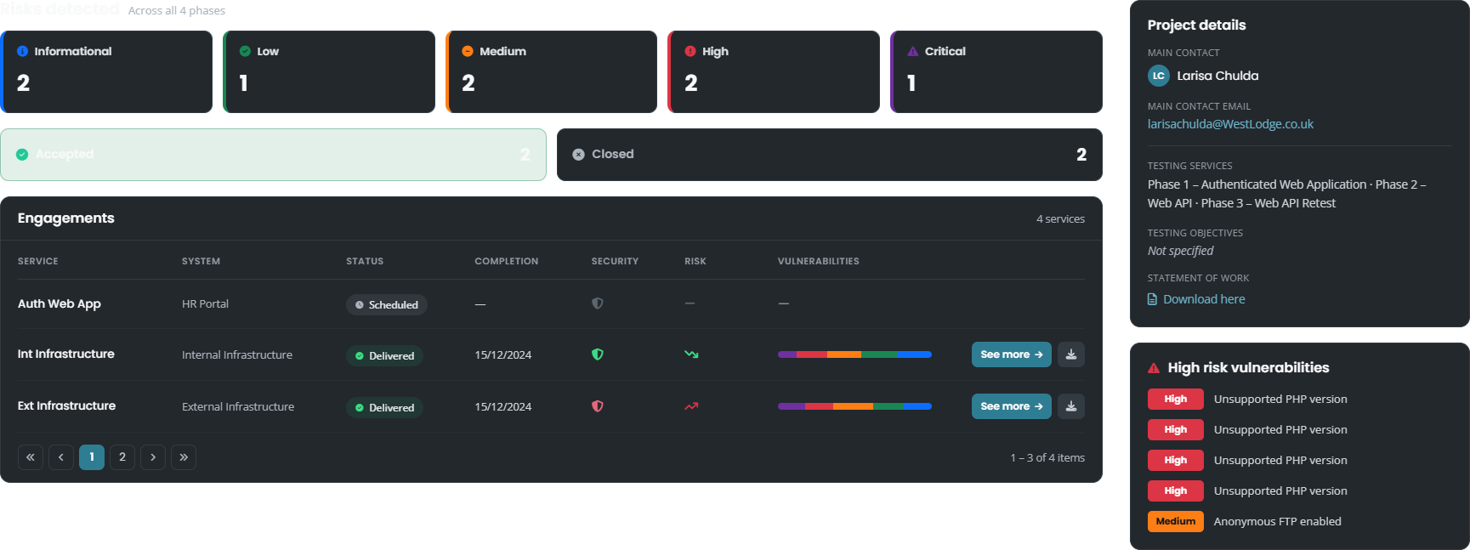Screen dimensions: 1470x550
Task: Click the High alert circle icon
Action: (690, 51)
